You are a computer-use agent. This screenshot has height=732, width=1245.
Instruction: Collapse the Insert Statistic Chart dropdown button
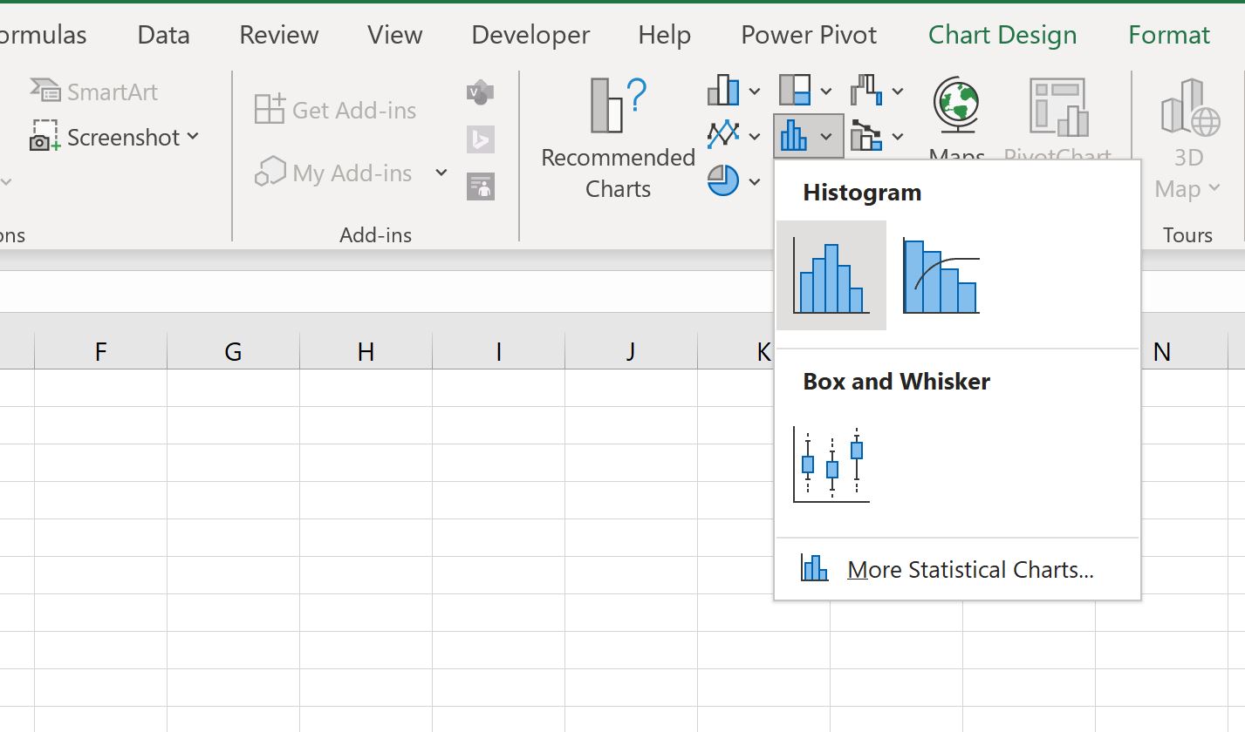pyautogui.click(x=808, y=136)
